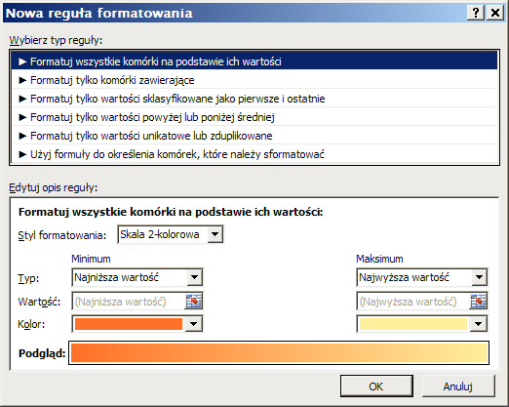Viewport: 509px width, 407px height.
Task: Click the Podgląd gradient preview bar
Action: (279, 353)
